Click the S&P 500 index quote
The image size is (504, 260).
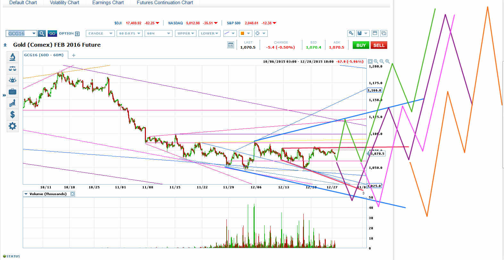(252, 23)
